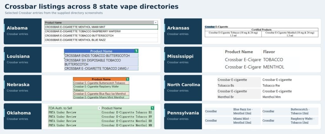Click the Mississippi Product Name column header
Viewport: 325px width, 134px height.
pos(239,52)
